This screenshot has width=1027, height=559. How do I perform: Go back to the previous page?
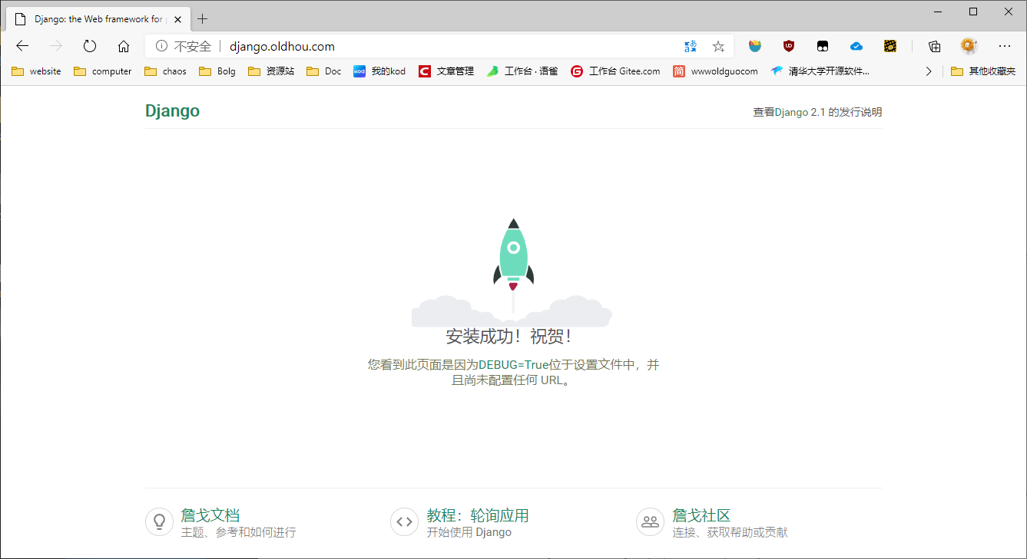coord(22,46)
